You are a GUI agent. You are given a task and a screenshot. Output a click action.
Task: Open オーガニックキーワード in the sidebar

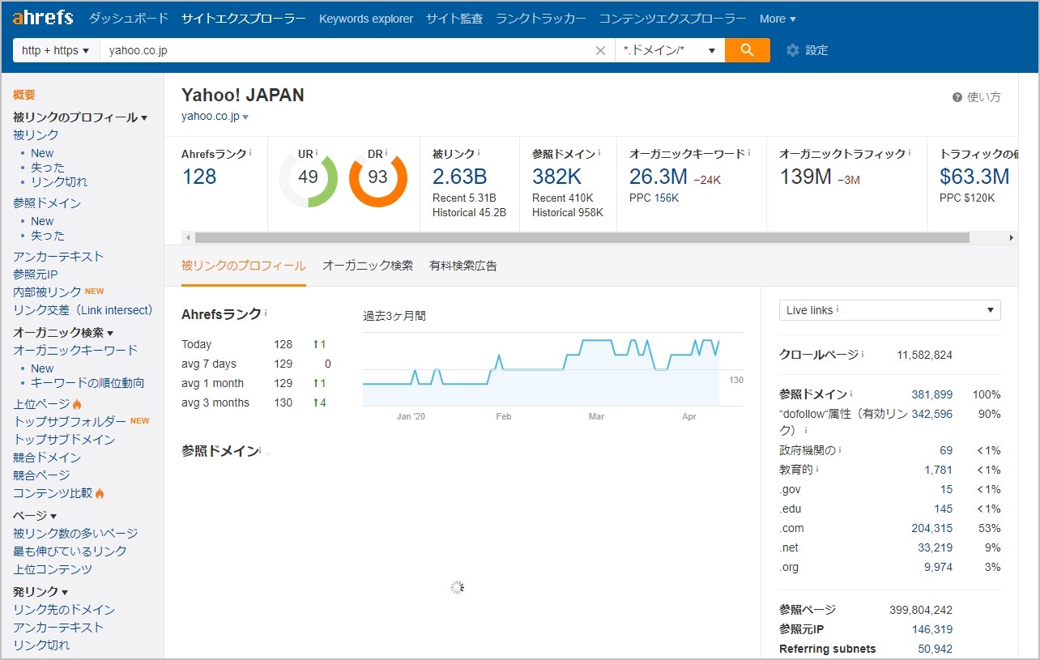(75, 351)
